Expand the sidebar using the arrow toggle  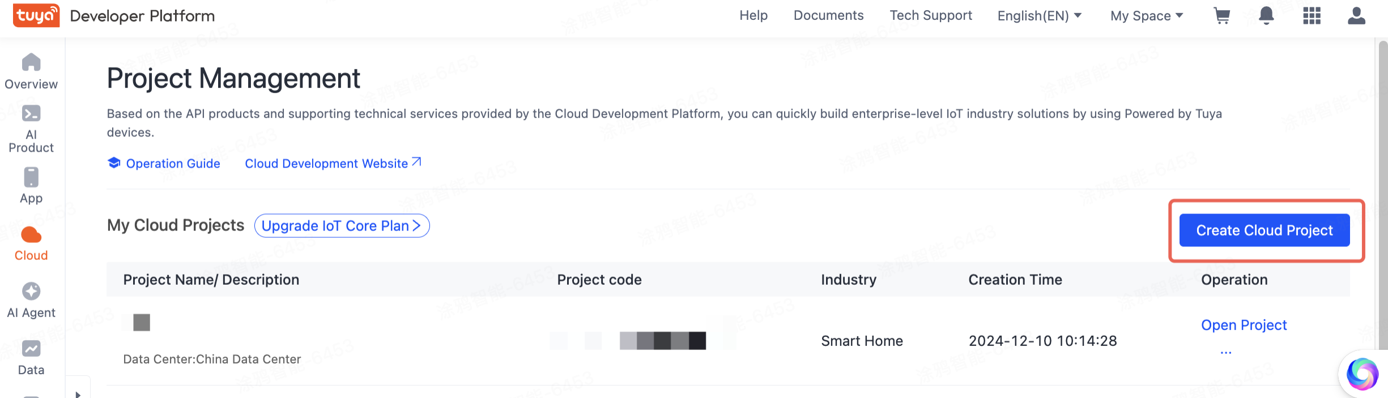tap(78, 393)
